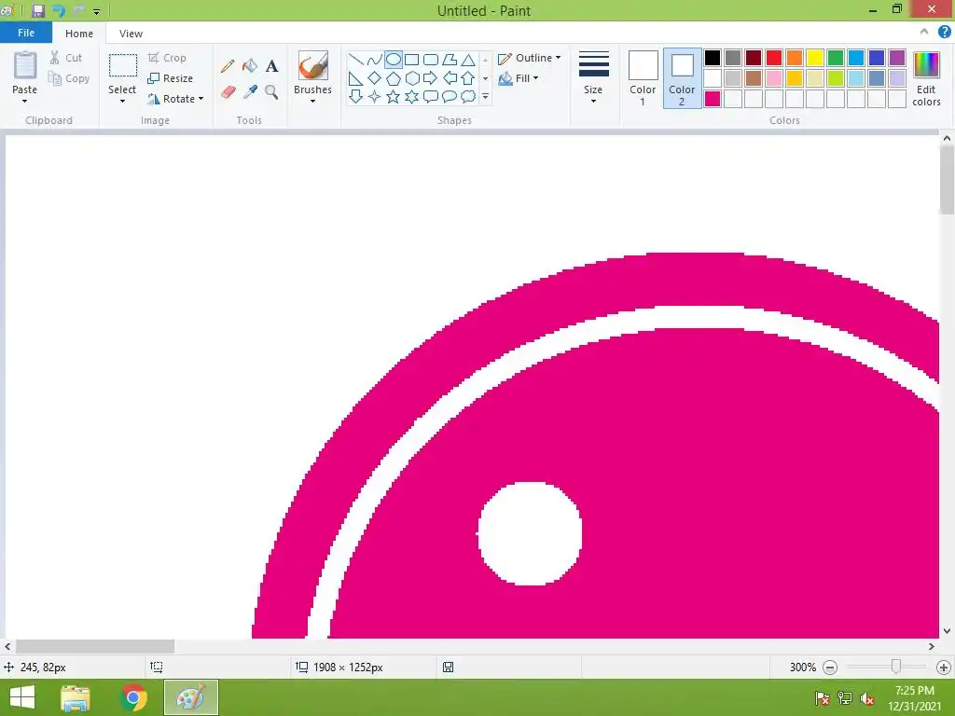The width and height of the screenshot is (955, 716).
Task: Open the shape Fill dropdown
Action: (x=519, y=78)
